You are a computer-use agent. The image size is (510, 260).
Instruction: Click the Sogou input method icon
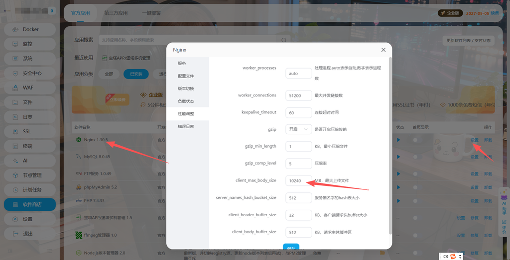453,257
